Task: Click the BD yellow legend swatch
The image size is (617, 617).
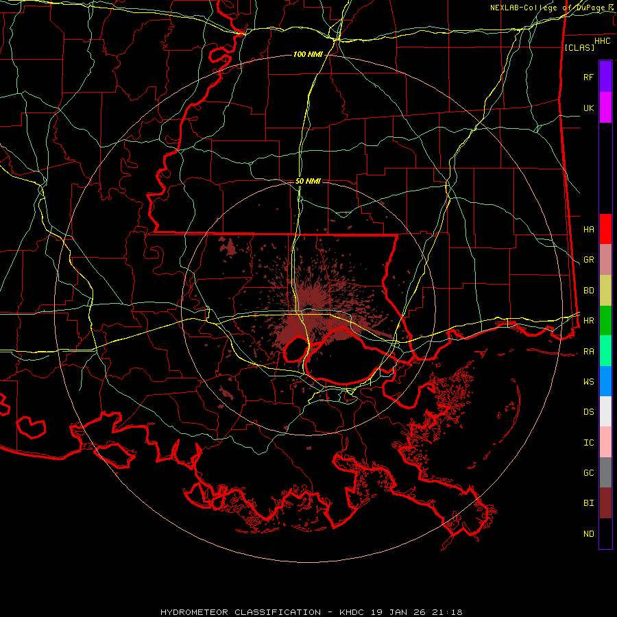Action: [605, 291]
